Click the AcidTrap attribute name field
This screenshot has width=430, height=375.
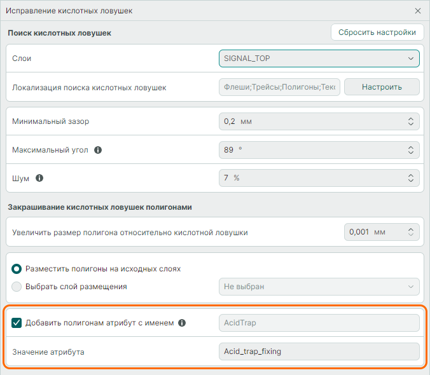point(319,323)
